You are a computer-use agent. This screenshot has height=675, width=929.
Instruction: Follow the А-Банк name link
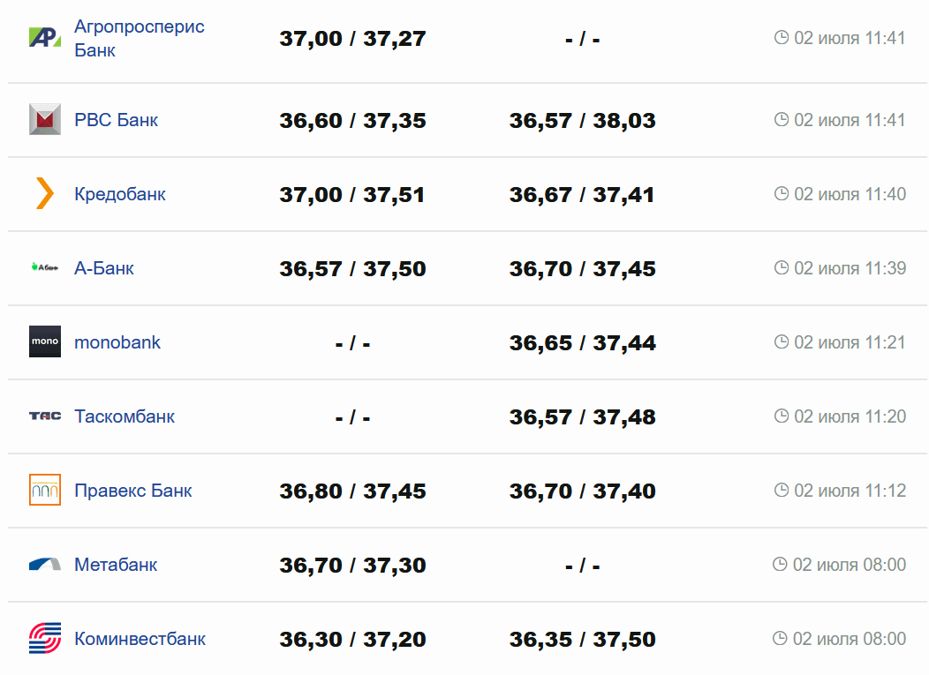coord(104,268)
